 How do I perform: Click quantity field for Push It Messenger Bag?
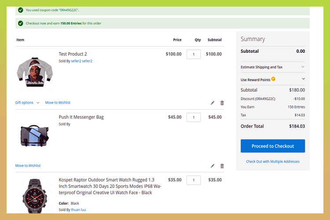[x=194, y=117]
